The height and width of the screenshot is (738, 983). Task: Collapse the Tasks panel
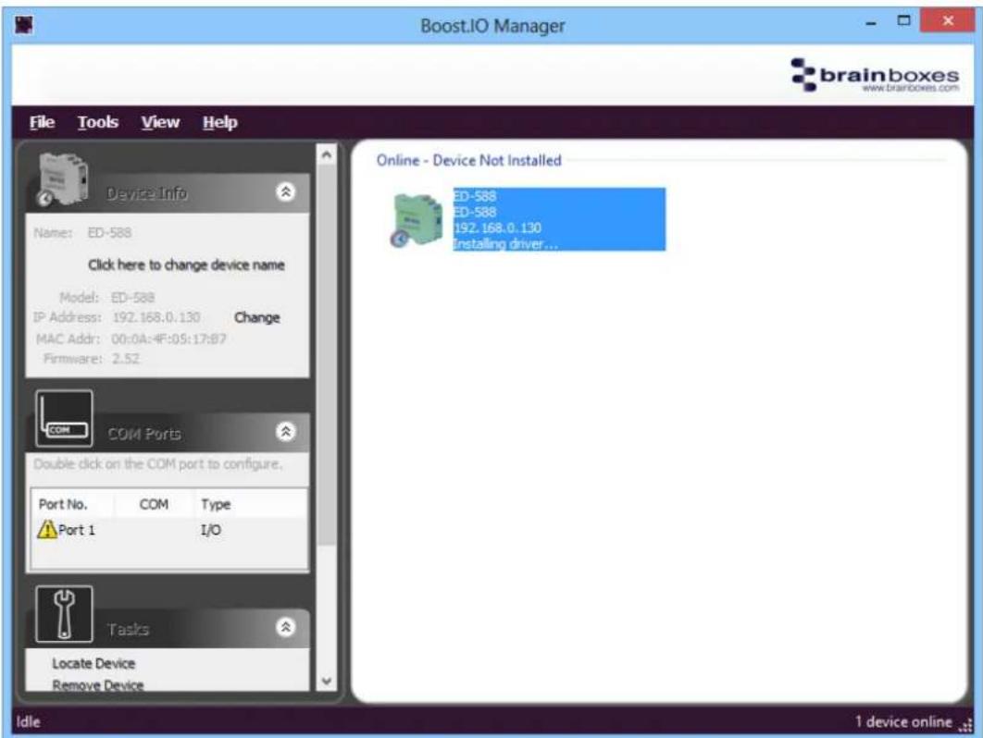pos(285,627)
